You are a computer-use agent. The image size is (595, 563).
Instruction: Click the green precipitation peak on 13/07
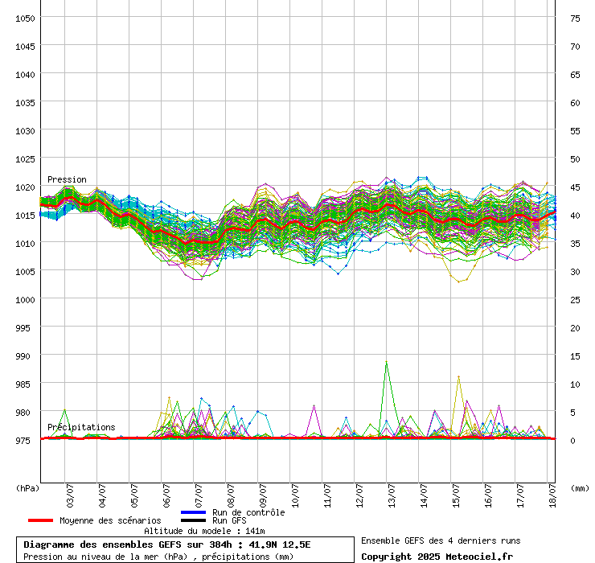click(x=386, y=362)
